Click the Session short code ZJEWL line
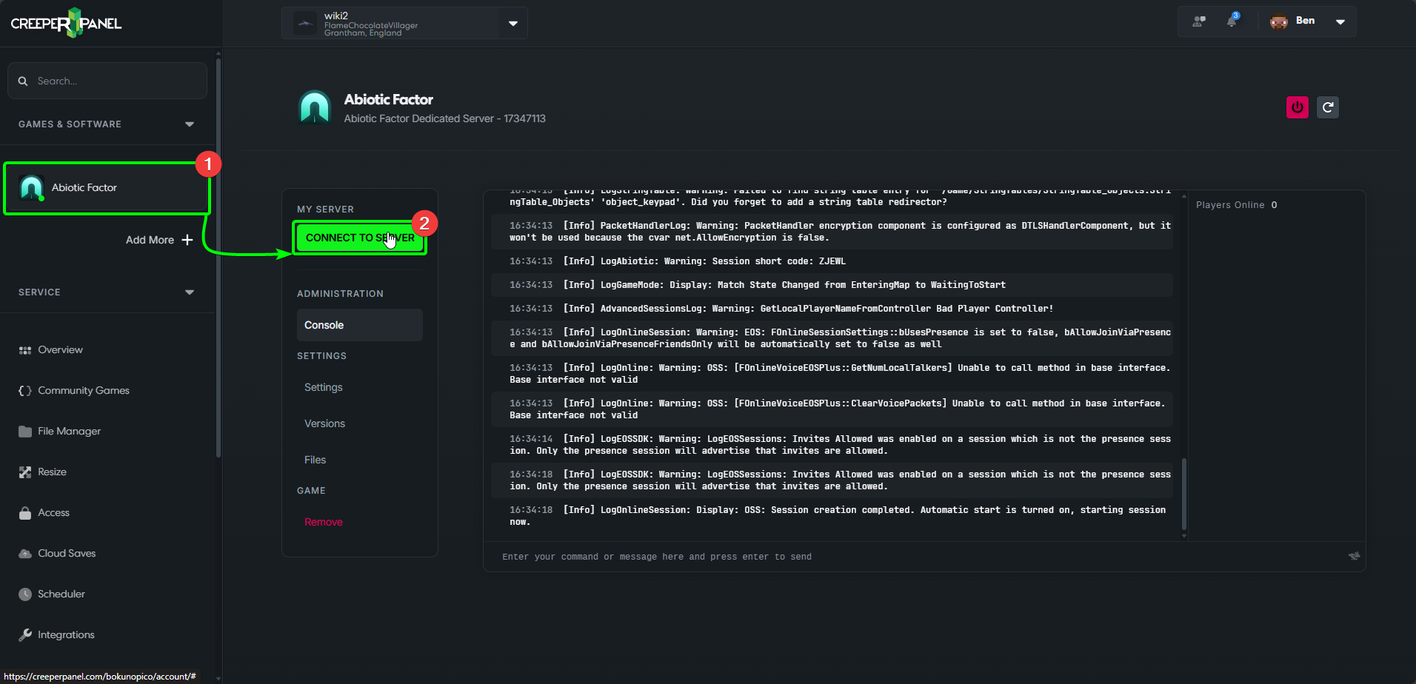 pyautogui.click(x=832, y=261)
